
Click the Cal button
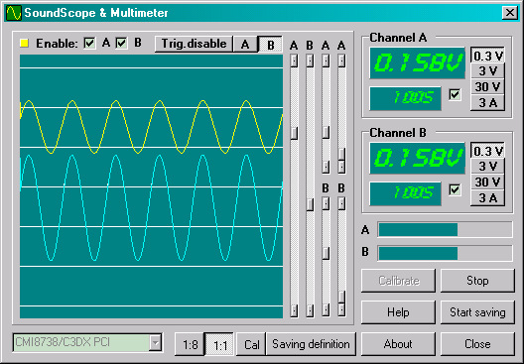pyautogui.click(x=251, y=344)
